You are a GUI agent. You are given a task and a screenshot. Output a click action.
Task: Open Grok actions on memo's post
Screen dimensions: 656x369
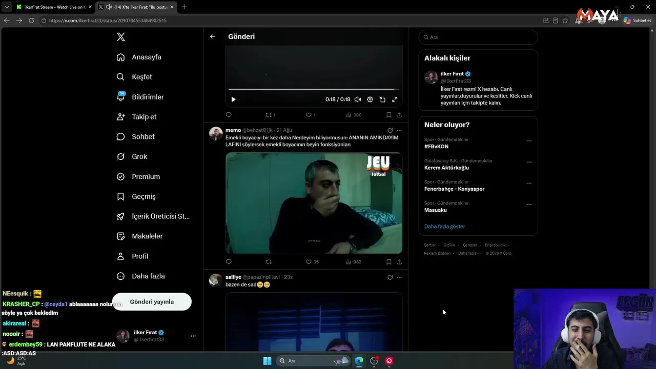390,130
